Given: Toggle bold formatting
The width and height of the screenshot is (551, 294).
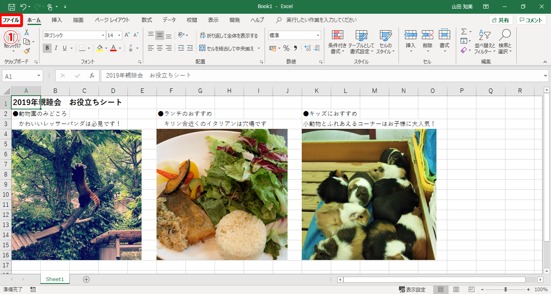Looking at the screenshot, I should click(47, 48).
